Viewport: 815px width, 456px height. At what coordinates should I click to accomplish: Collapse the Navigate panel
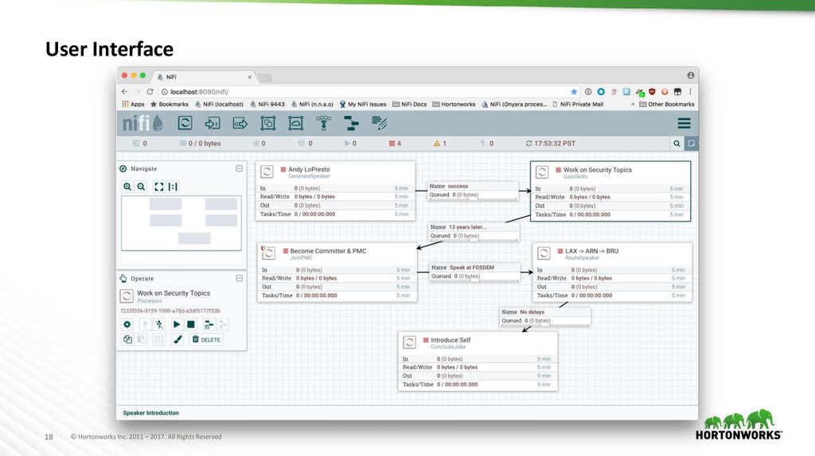click(239, 168)
